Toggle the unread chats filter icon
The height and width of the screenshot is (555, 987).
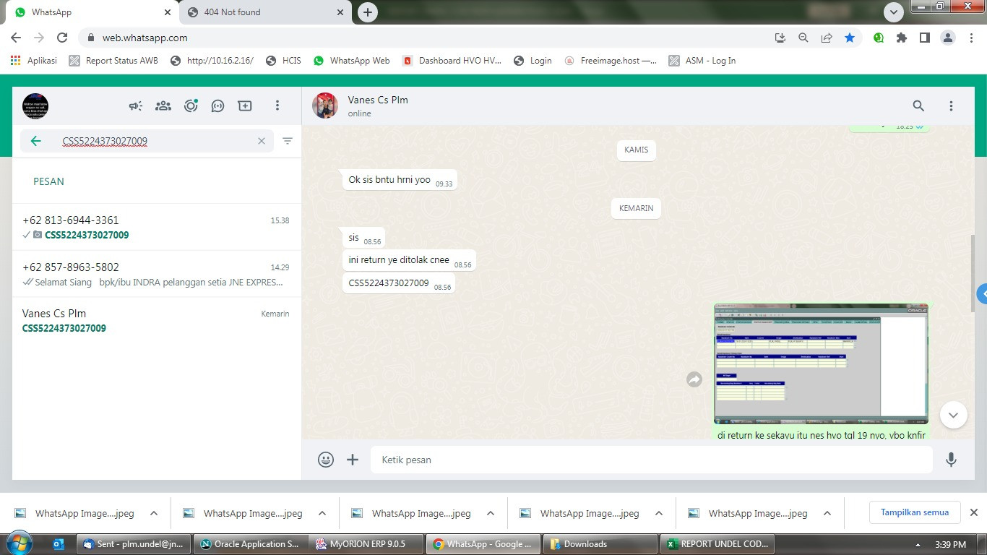(x=288, y=141)
